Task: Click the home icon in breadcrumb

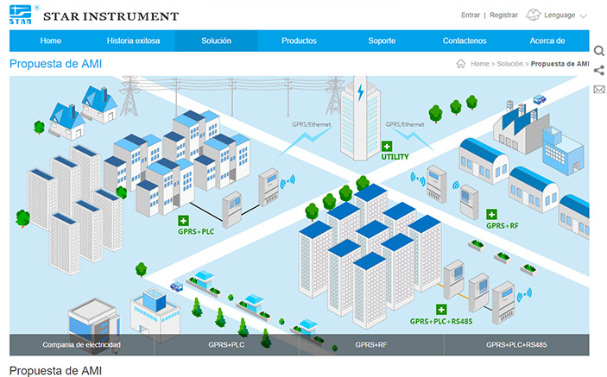Action: (461, 64)
